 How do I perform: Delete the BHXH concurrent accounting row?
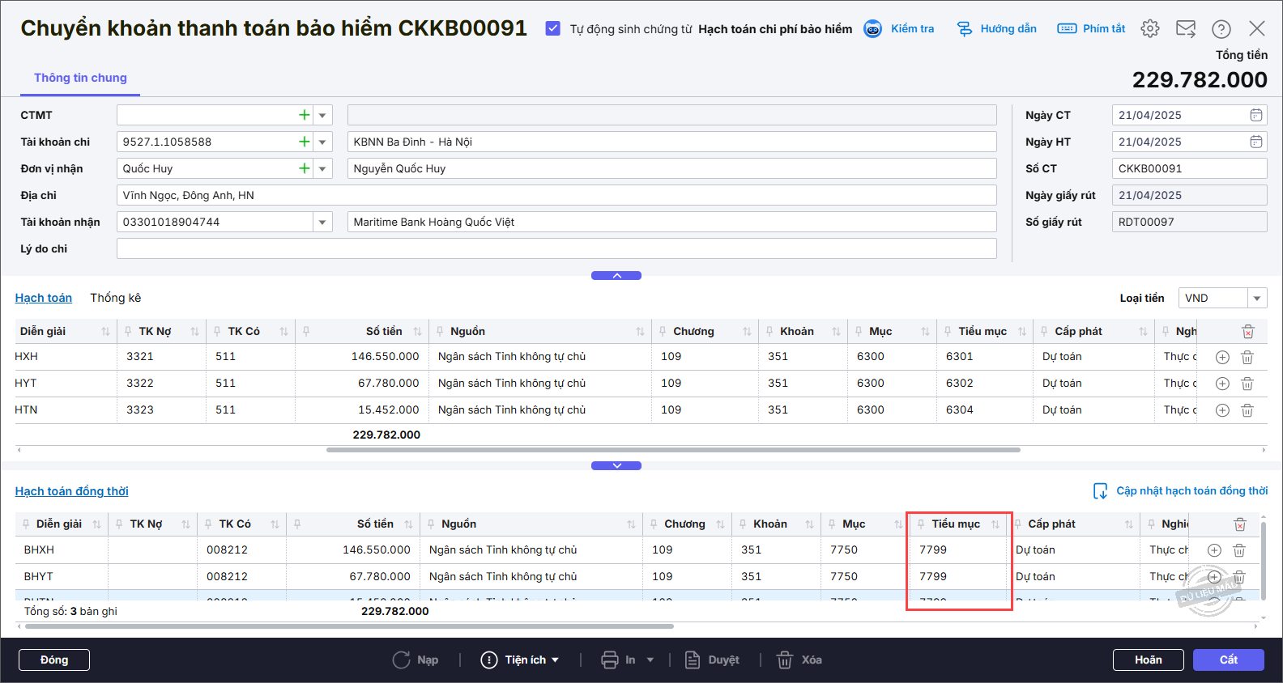tap(1239, 550)
